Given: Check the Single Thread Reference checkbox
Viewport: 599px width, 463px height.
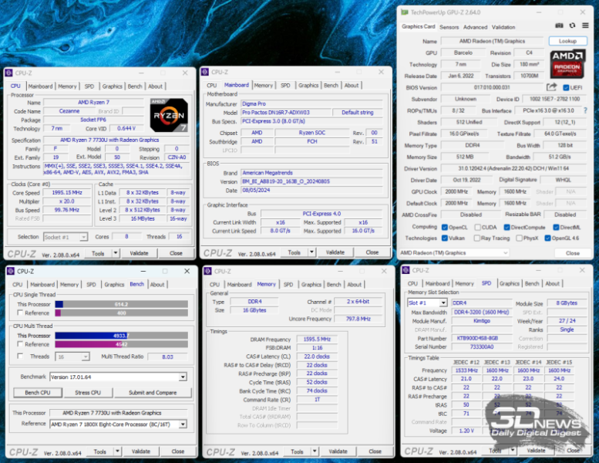Looking at the screenshot, I should tap(19, 313).
